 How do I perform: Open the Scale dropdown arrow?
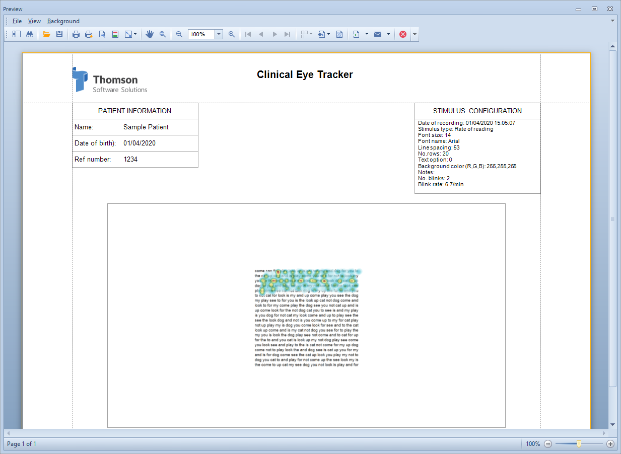point(135,34)
